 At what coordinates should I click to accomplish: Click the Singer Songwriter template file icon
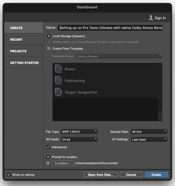pos(58,92)
